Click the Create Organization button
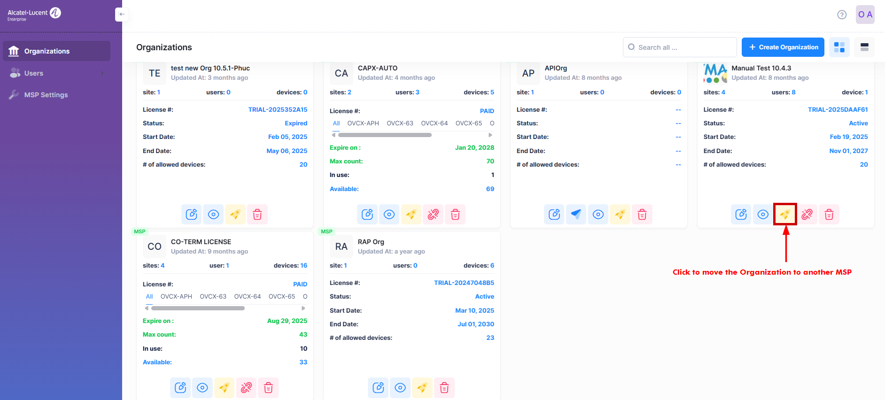The image size is (885, 400). point(783,47)
